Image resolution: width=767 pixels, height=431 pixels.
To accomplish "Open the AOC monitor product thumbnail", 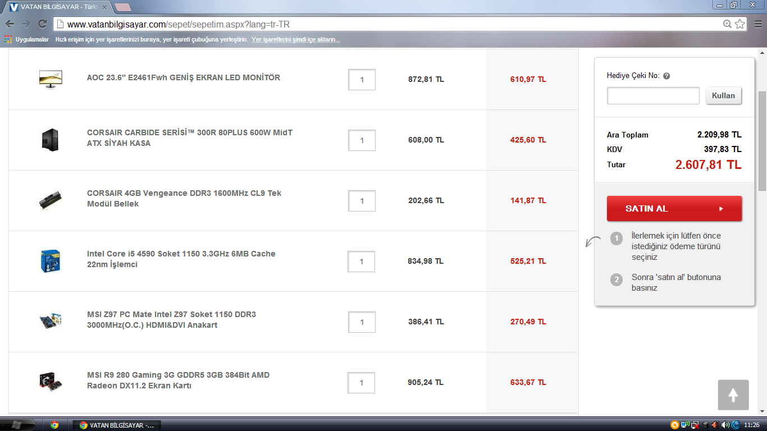I will pyautogui.click(x=51, y=79).
